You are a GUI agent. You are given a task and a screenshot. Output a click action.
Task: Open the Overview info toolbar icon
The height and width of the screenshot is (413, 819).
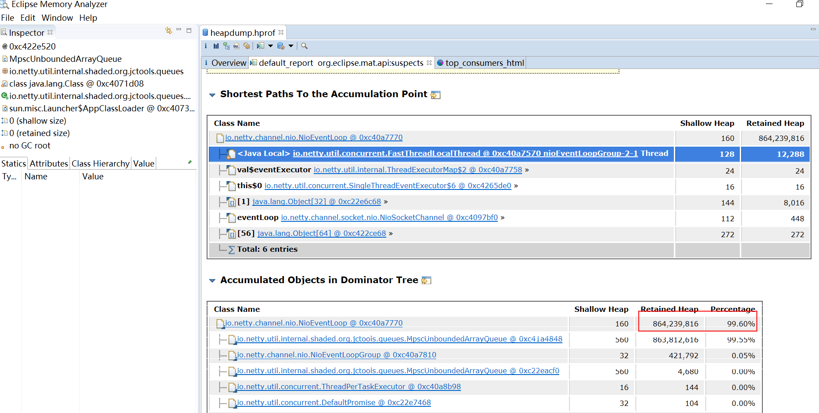(x=206, y=46)
